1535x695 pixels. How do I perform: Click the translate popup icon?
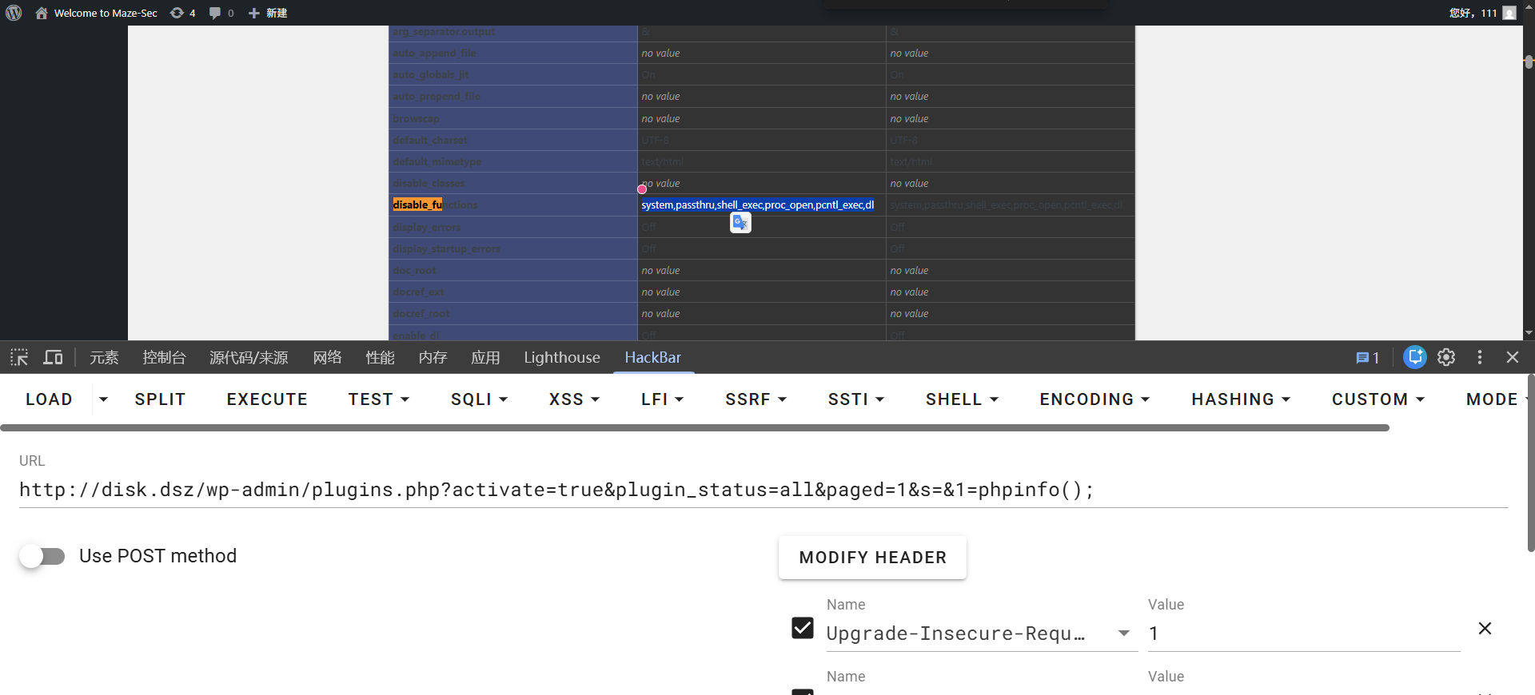pos(740,223)
